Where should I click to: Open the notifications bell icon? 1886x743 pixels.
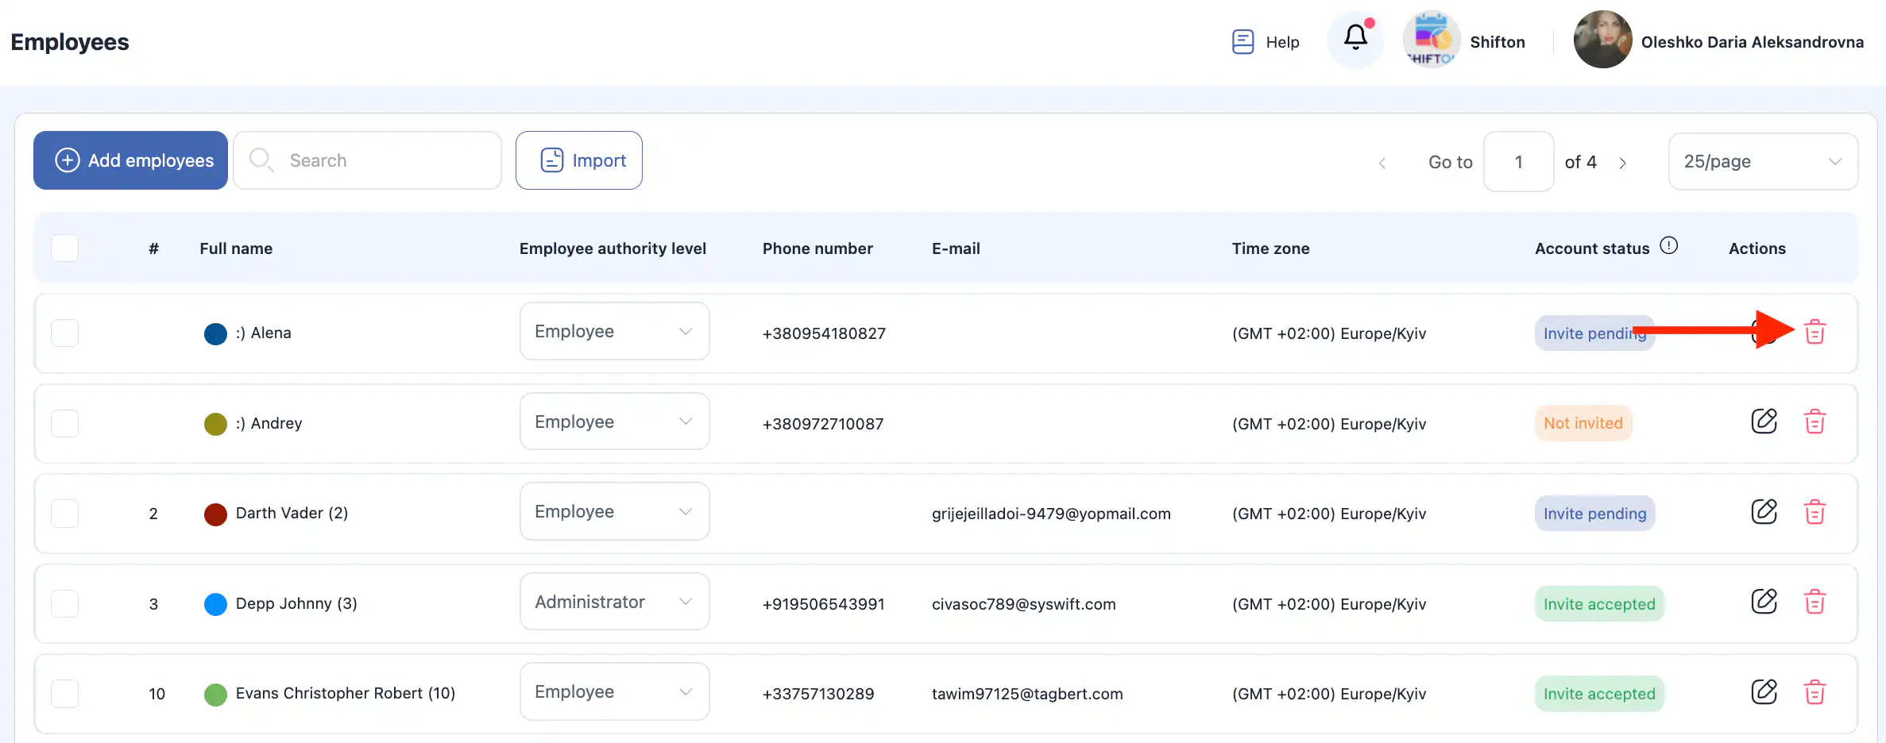coord(1355,38)
